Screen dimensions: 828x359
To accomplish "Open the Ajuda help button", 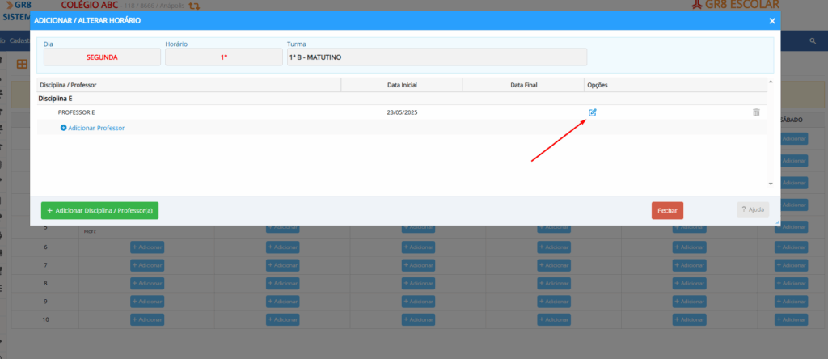I will tap(753, 209).
